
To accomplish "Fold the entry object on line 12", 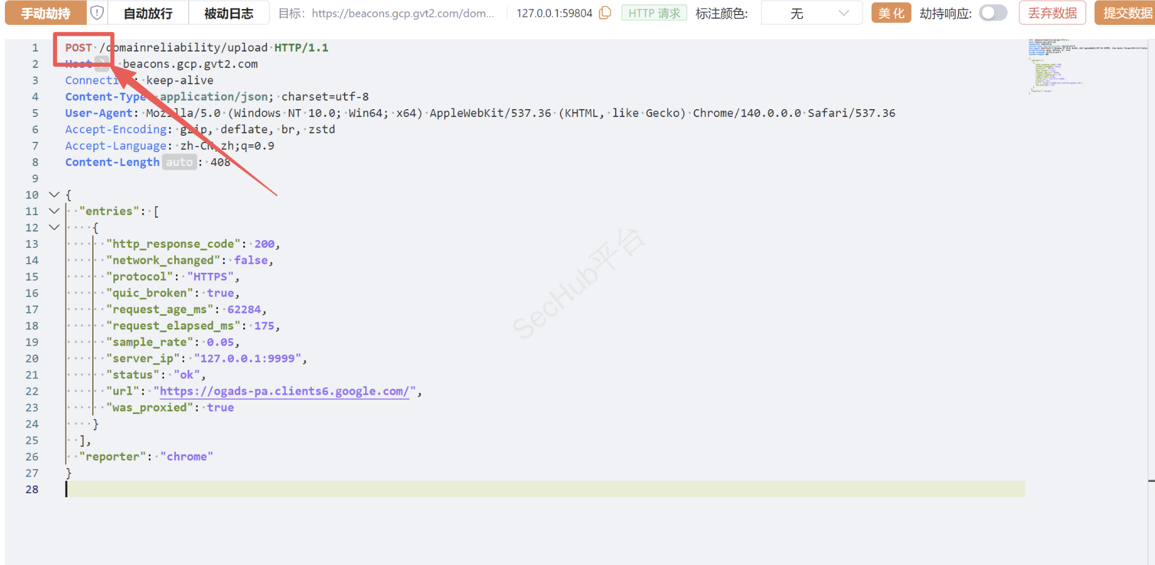I will point(54,227).
